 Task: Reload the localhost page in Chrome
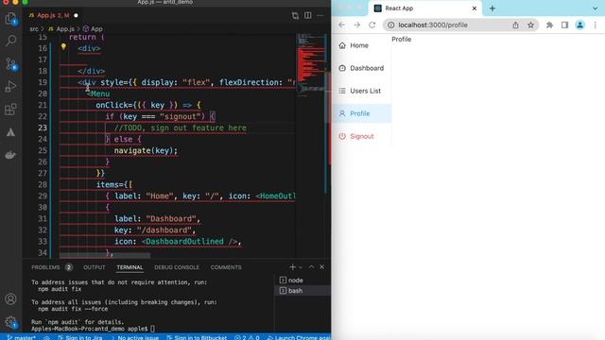[x=372, y=25]
